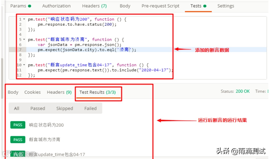Filter test results by Failed
The width and height of the screenshot is (270, 159).
(90, 108)
